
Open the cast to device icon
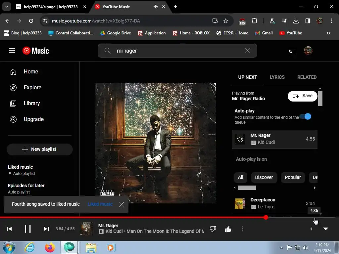pos(292,51)
